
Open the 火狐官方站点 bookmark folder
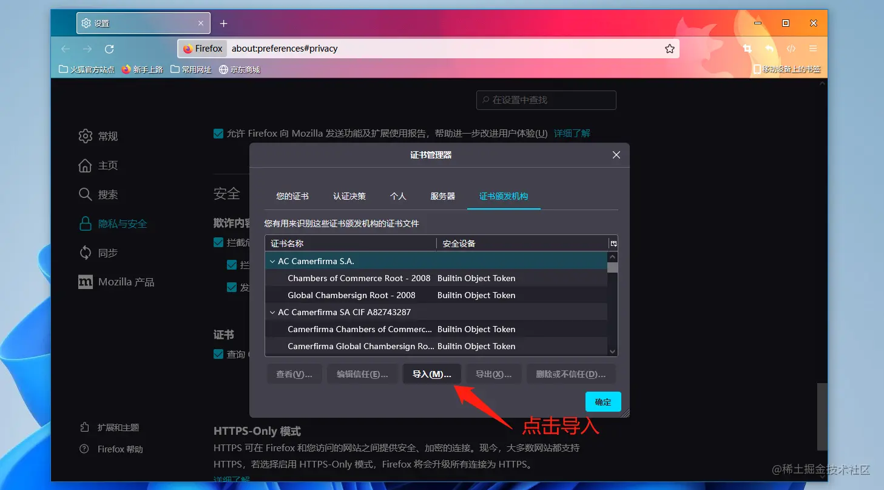tap(87, 70)
